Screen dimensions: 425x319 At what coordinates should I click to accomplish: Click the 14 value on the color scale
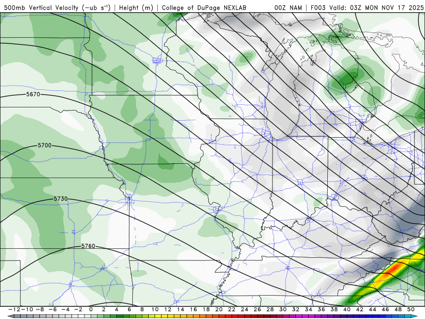181,309
